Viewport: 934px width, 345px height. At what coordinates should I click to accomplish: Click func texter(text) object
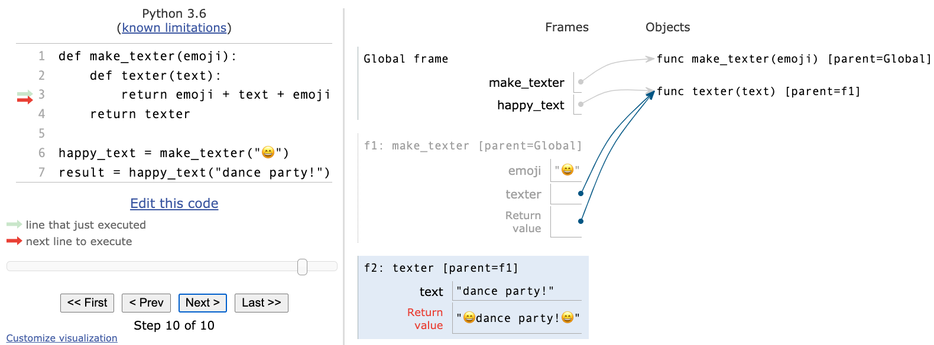click(x=758, y=92)
